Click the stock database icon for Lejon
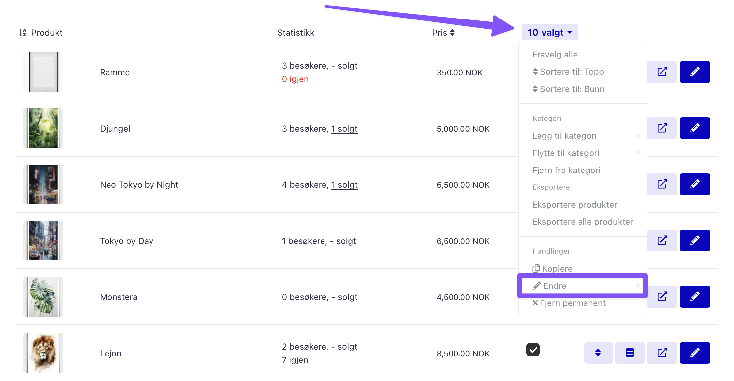 (x=630, y=353)
